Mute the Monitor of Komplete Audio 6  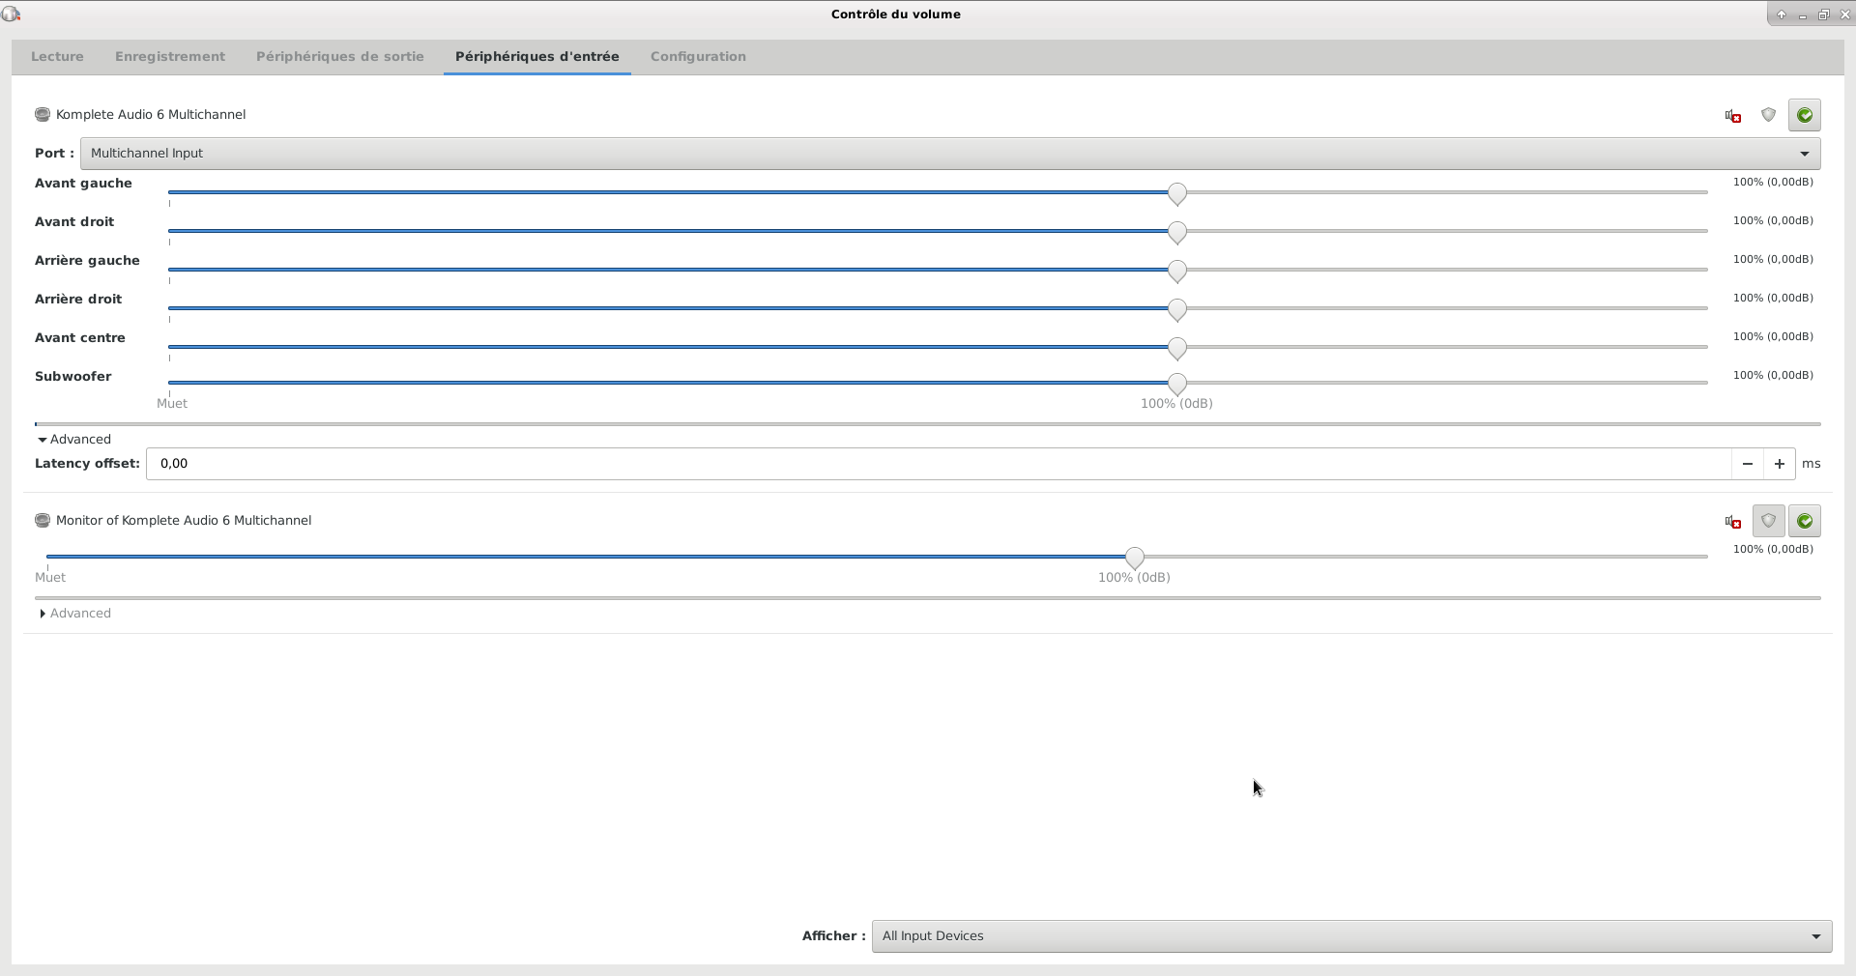[1733, 522]
